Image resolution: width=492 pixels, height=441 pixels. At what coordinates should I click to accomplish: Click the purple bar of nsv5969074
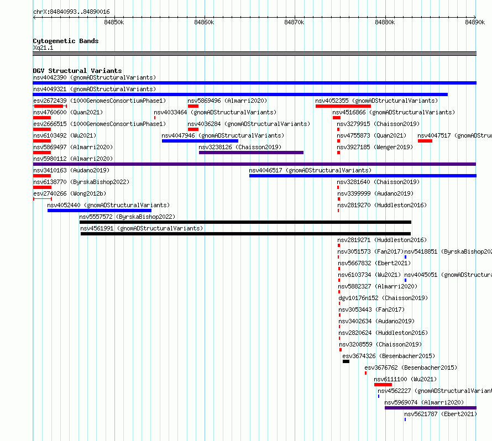[x=431, y=408]
